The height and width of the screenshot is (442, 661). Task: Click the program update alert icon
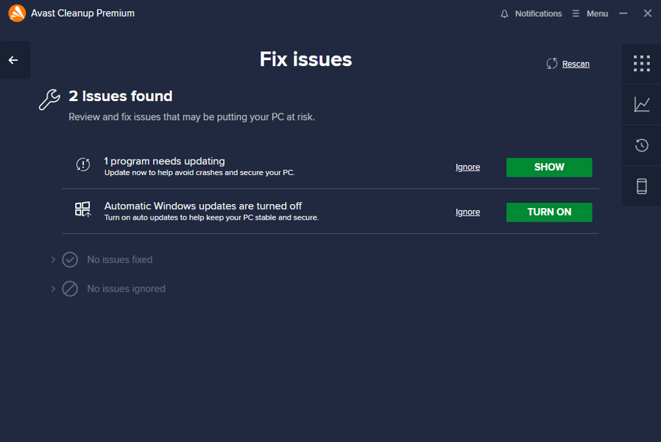(83, 165)
